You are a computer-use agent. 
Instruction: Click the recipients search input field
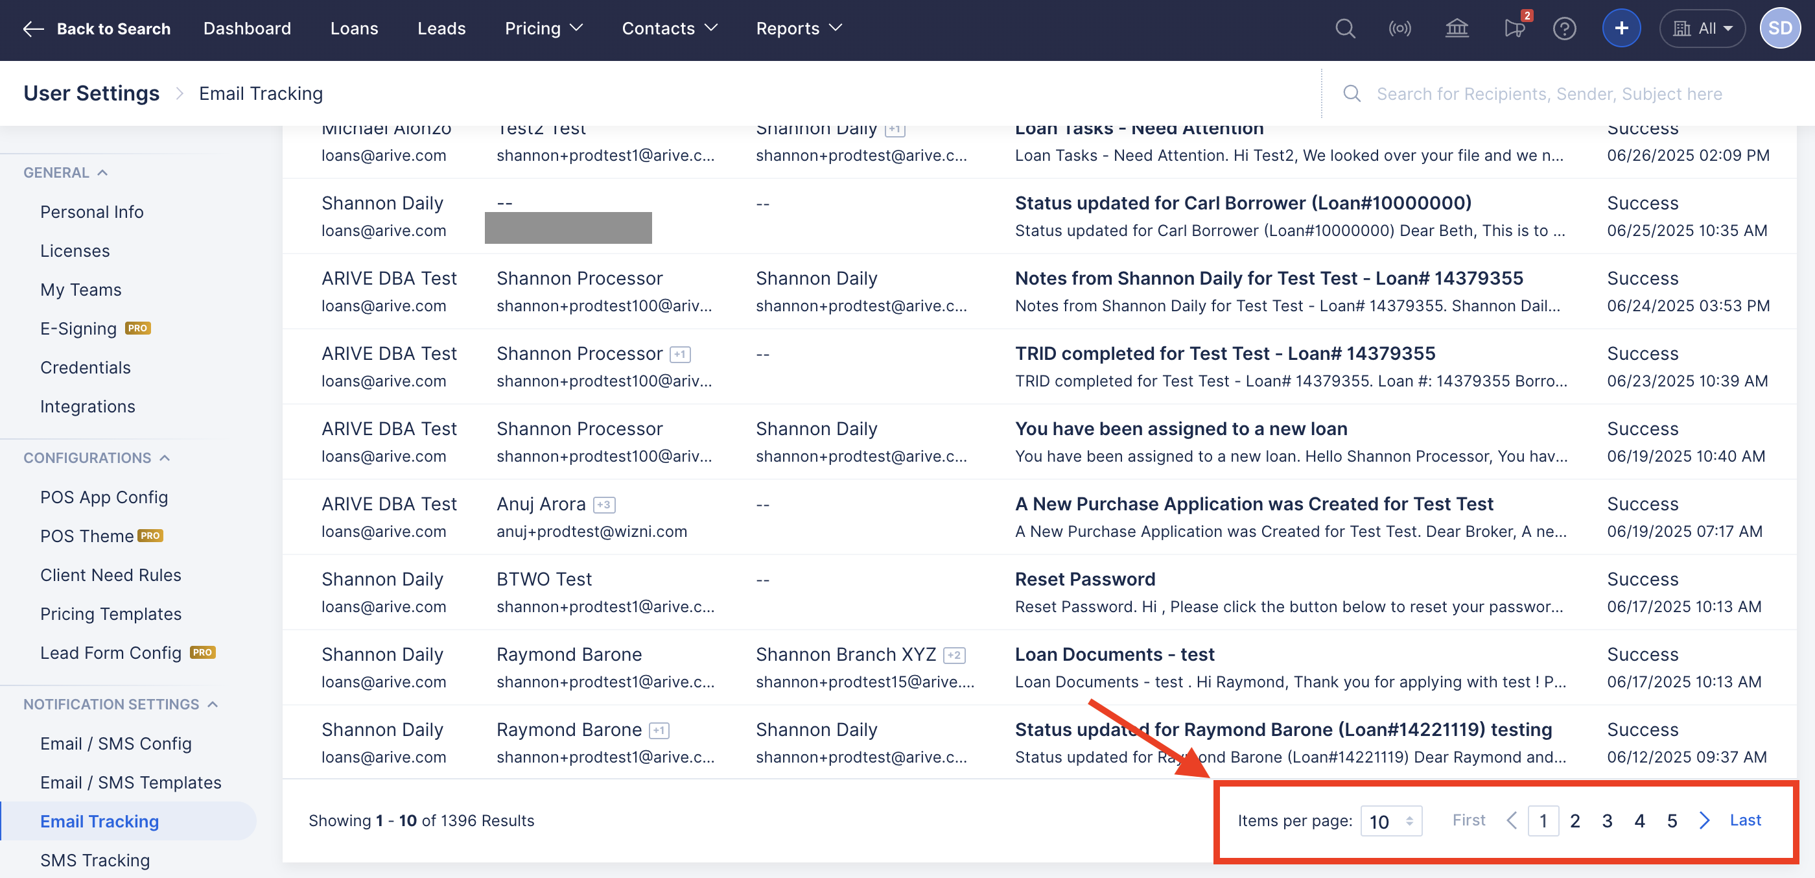pyautogui.click(x=1549, y=94)
